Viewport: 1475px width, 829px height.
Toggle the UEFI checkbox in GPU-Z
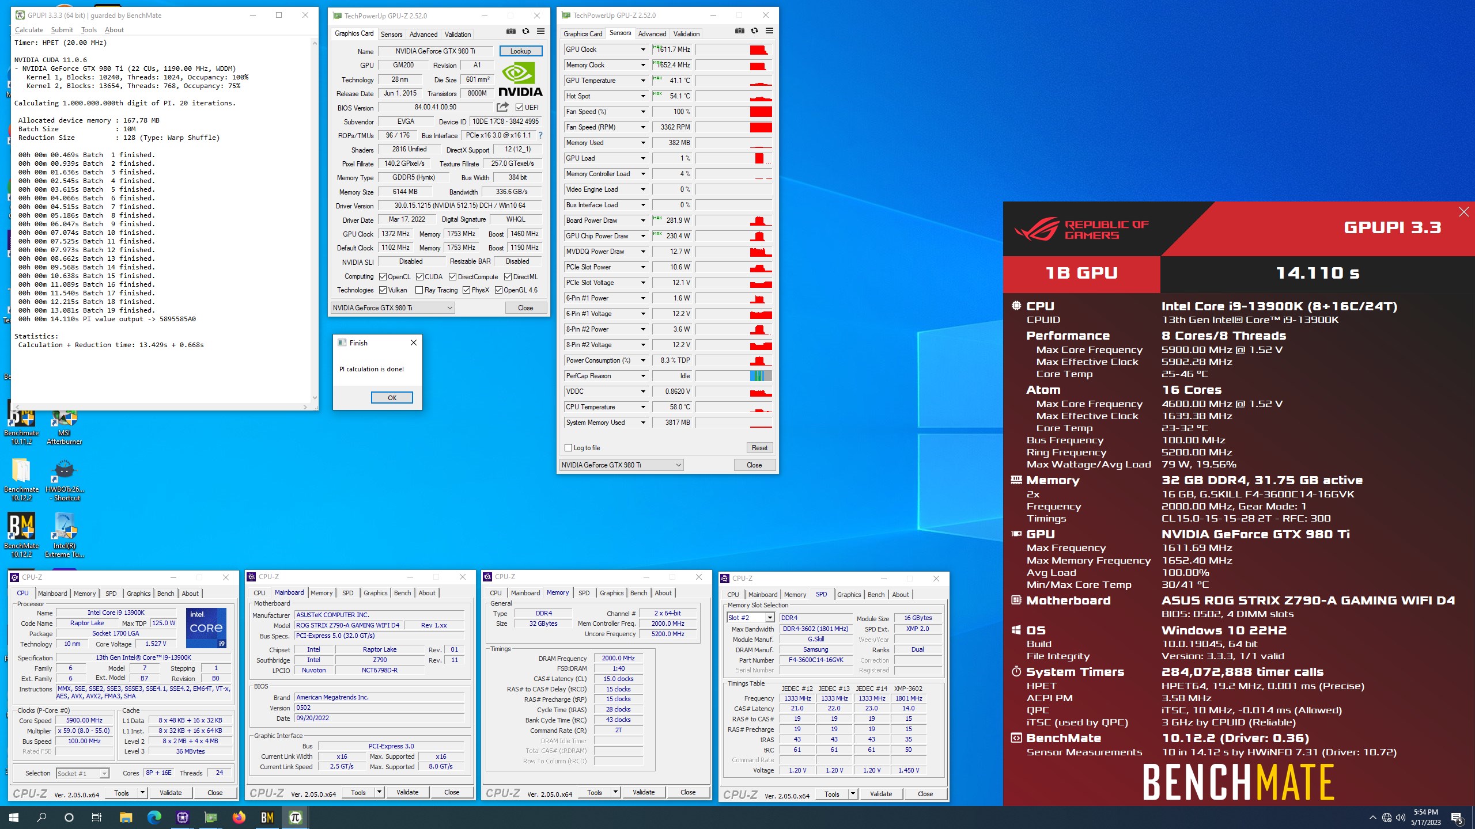click(x=519, y=107)
